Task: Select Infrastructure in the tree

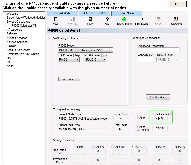Action: coord(14,30)
